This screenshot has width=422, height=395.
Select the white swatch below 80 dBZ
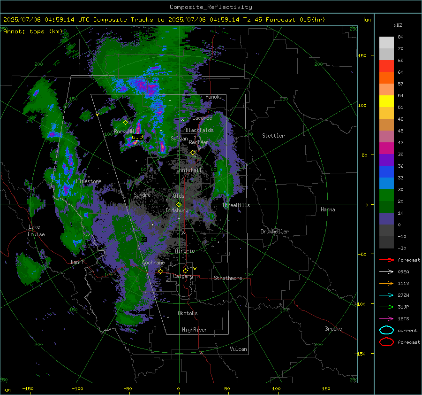(x=386, y=43)
